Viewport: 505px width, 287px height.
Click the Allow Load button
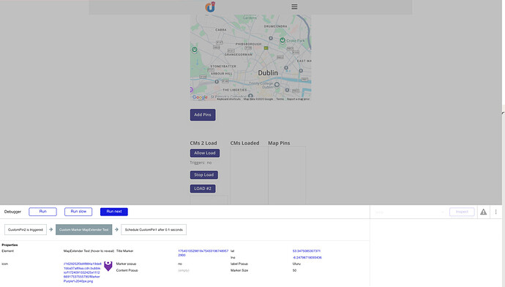tap(205, 153)
